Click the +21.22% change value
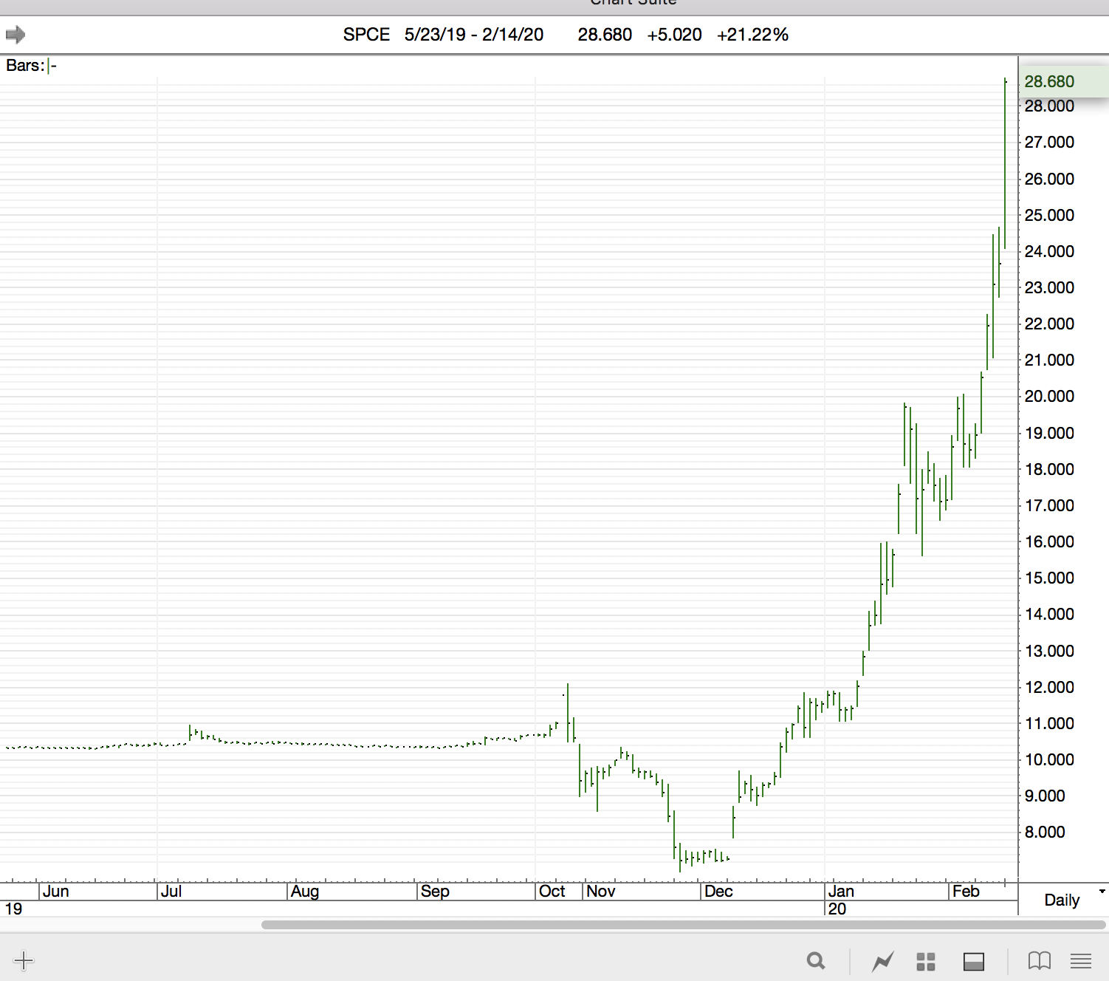The width and height of the screenshot is (1109, 981). (752, 35)
